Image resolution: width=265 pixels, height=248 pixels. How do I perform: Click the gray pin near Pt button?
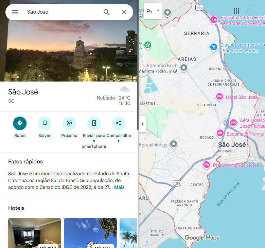pos(167,13)
